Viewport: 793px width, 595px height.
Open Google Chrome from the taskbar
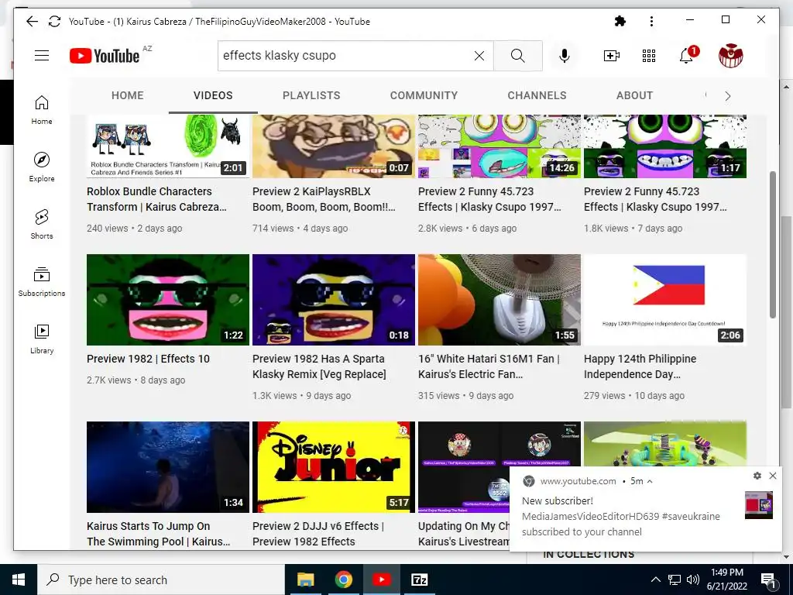tap(343, 580)
